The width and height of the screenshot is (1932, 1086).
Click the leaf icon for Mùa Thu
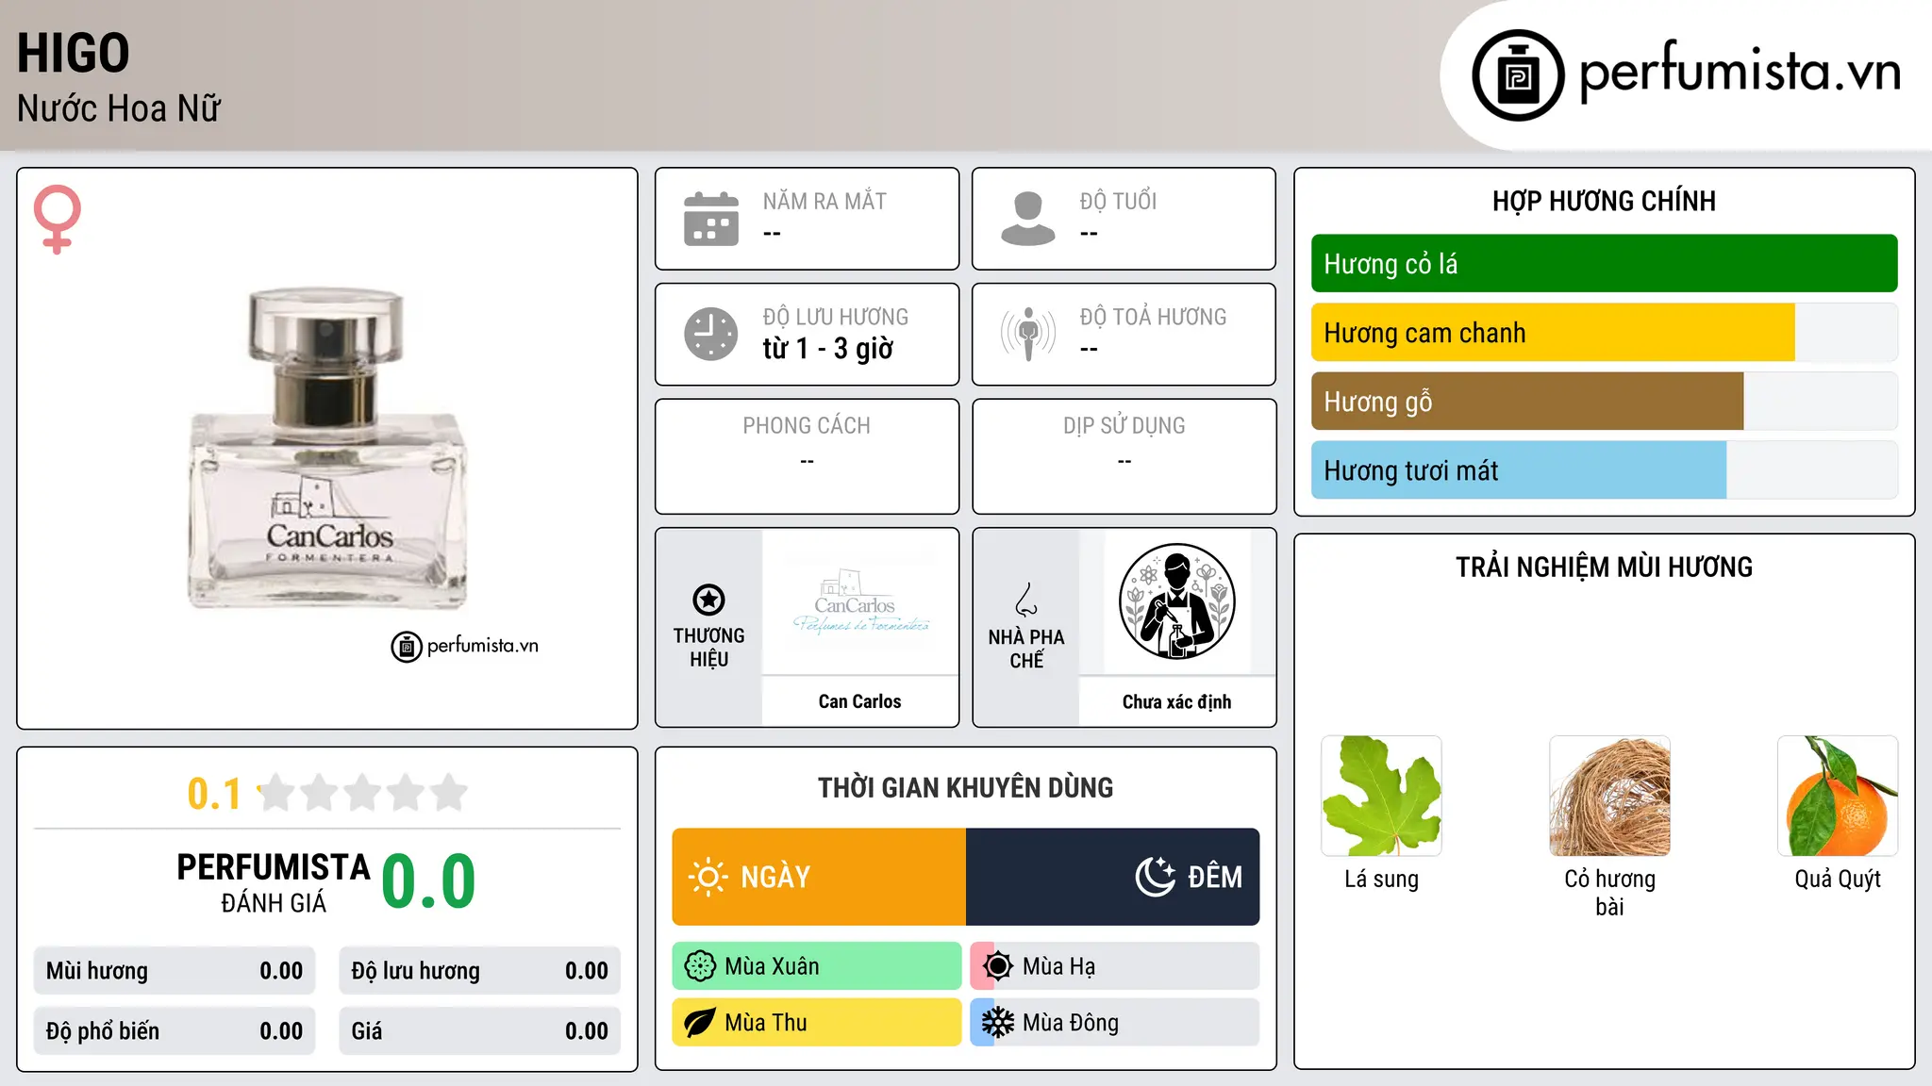[700, 1023]
